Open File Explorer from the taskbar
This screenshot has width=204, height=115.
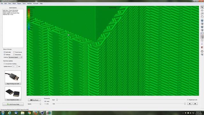click(23, 113)
